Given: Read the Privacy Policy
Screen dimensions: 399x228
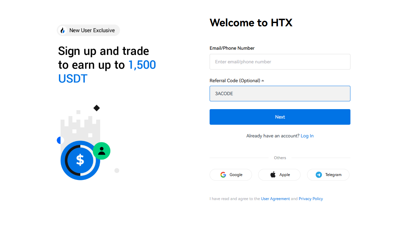Looking at the screenshot, I should pyautogui.click(x=311, y=198).
